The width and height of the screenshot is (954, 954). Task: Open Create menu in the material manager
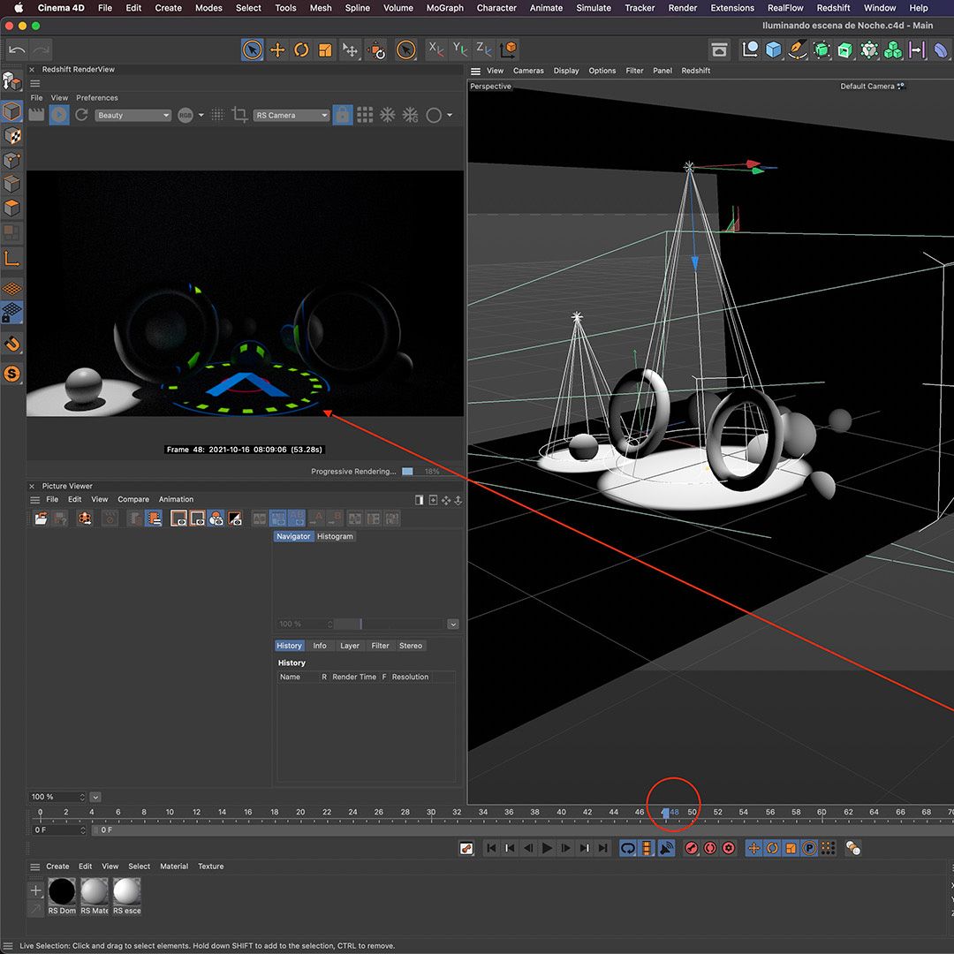[x=57, y=866]
